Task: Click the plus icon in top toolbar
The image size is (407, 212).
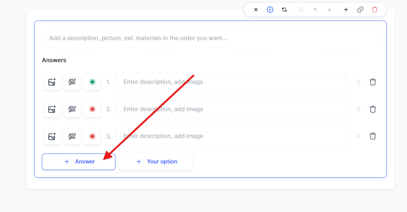Action: [346, 10]
